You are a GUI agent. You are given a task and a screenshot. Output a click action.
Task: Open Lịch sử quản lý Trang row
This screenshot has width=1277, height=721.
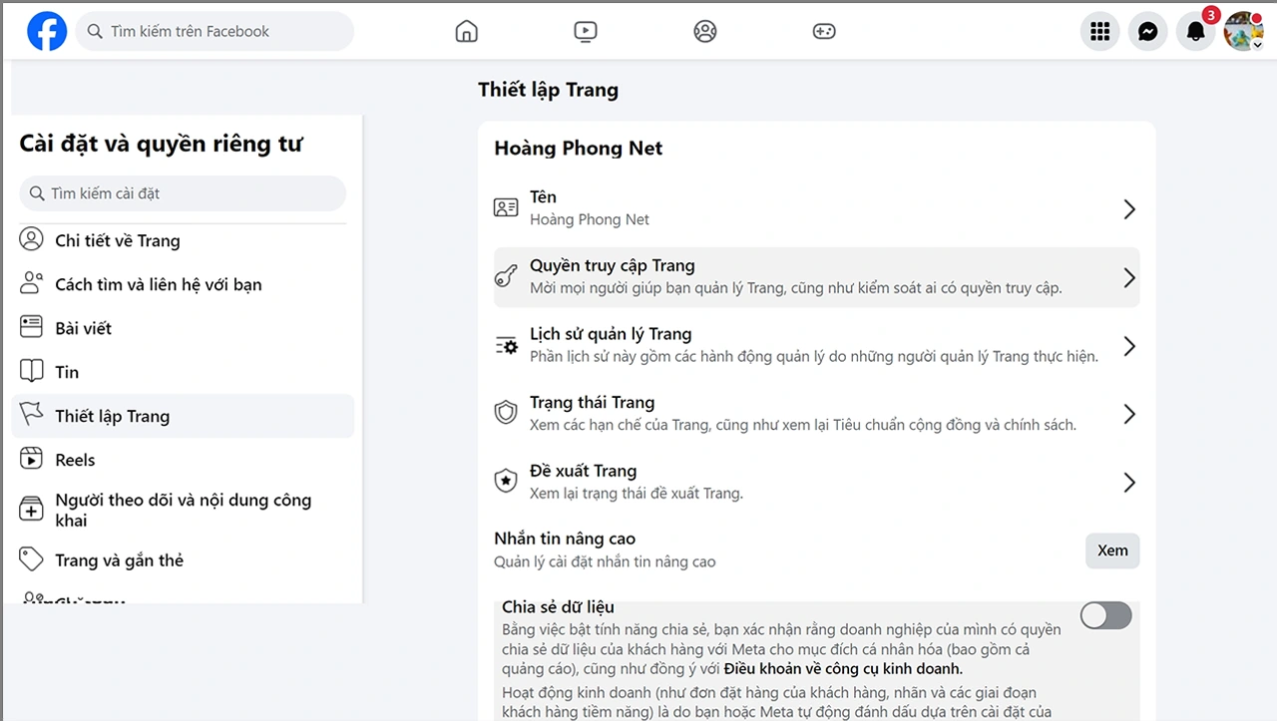(x=816, y=345)
